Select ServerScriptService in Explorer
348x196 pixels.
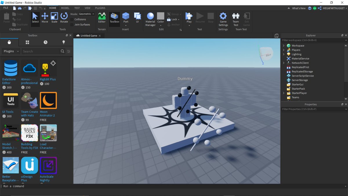[302, 76]
